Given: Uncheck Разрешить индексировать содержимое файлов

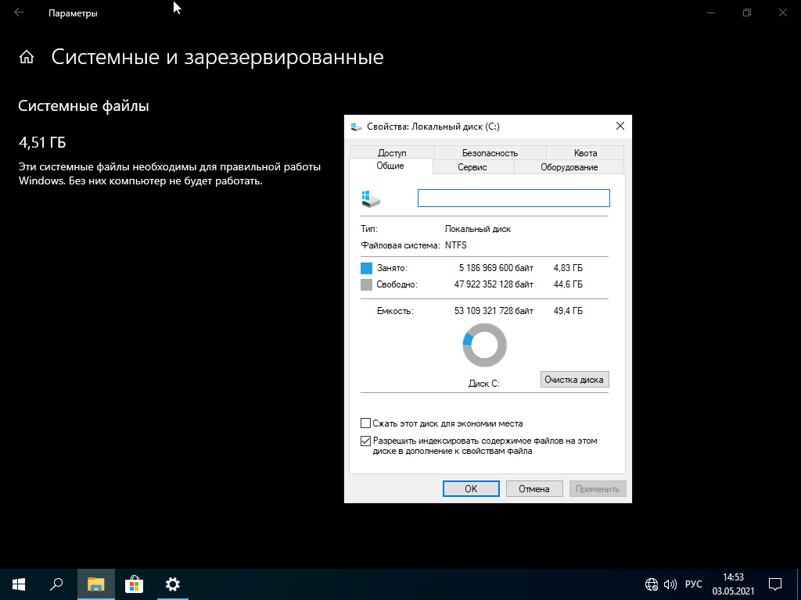Looking at the screenshot, I should tap(365, 441).
